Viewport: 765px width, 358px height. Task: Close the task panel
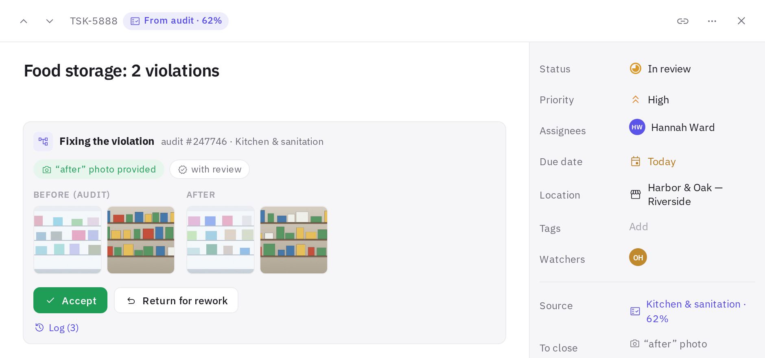coord(741,21)
